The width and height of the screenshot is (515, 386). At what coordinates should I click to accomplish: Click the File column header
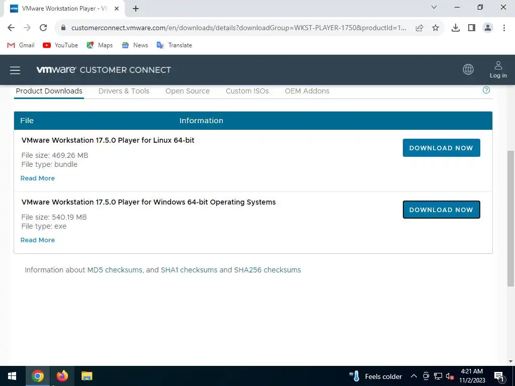27,121
